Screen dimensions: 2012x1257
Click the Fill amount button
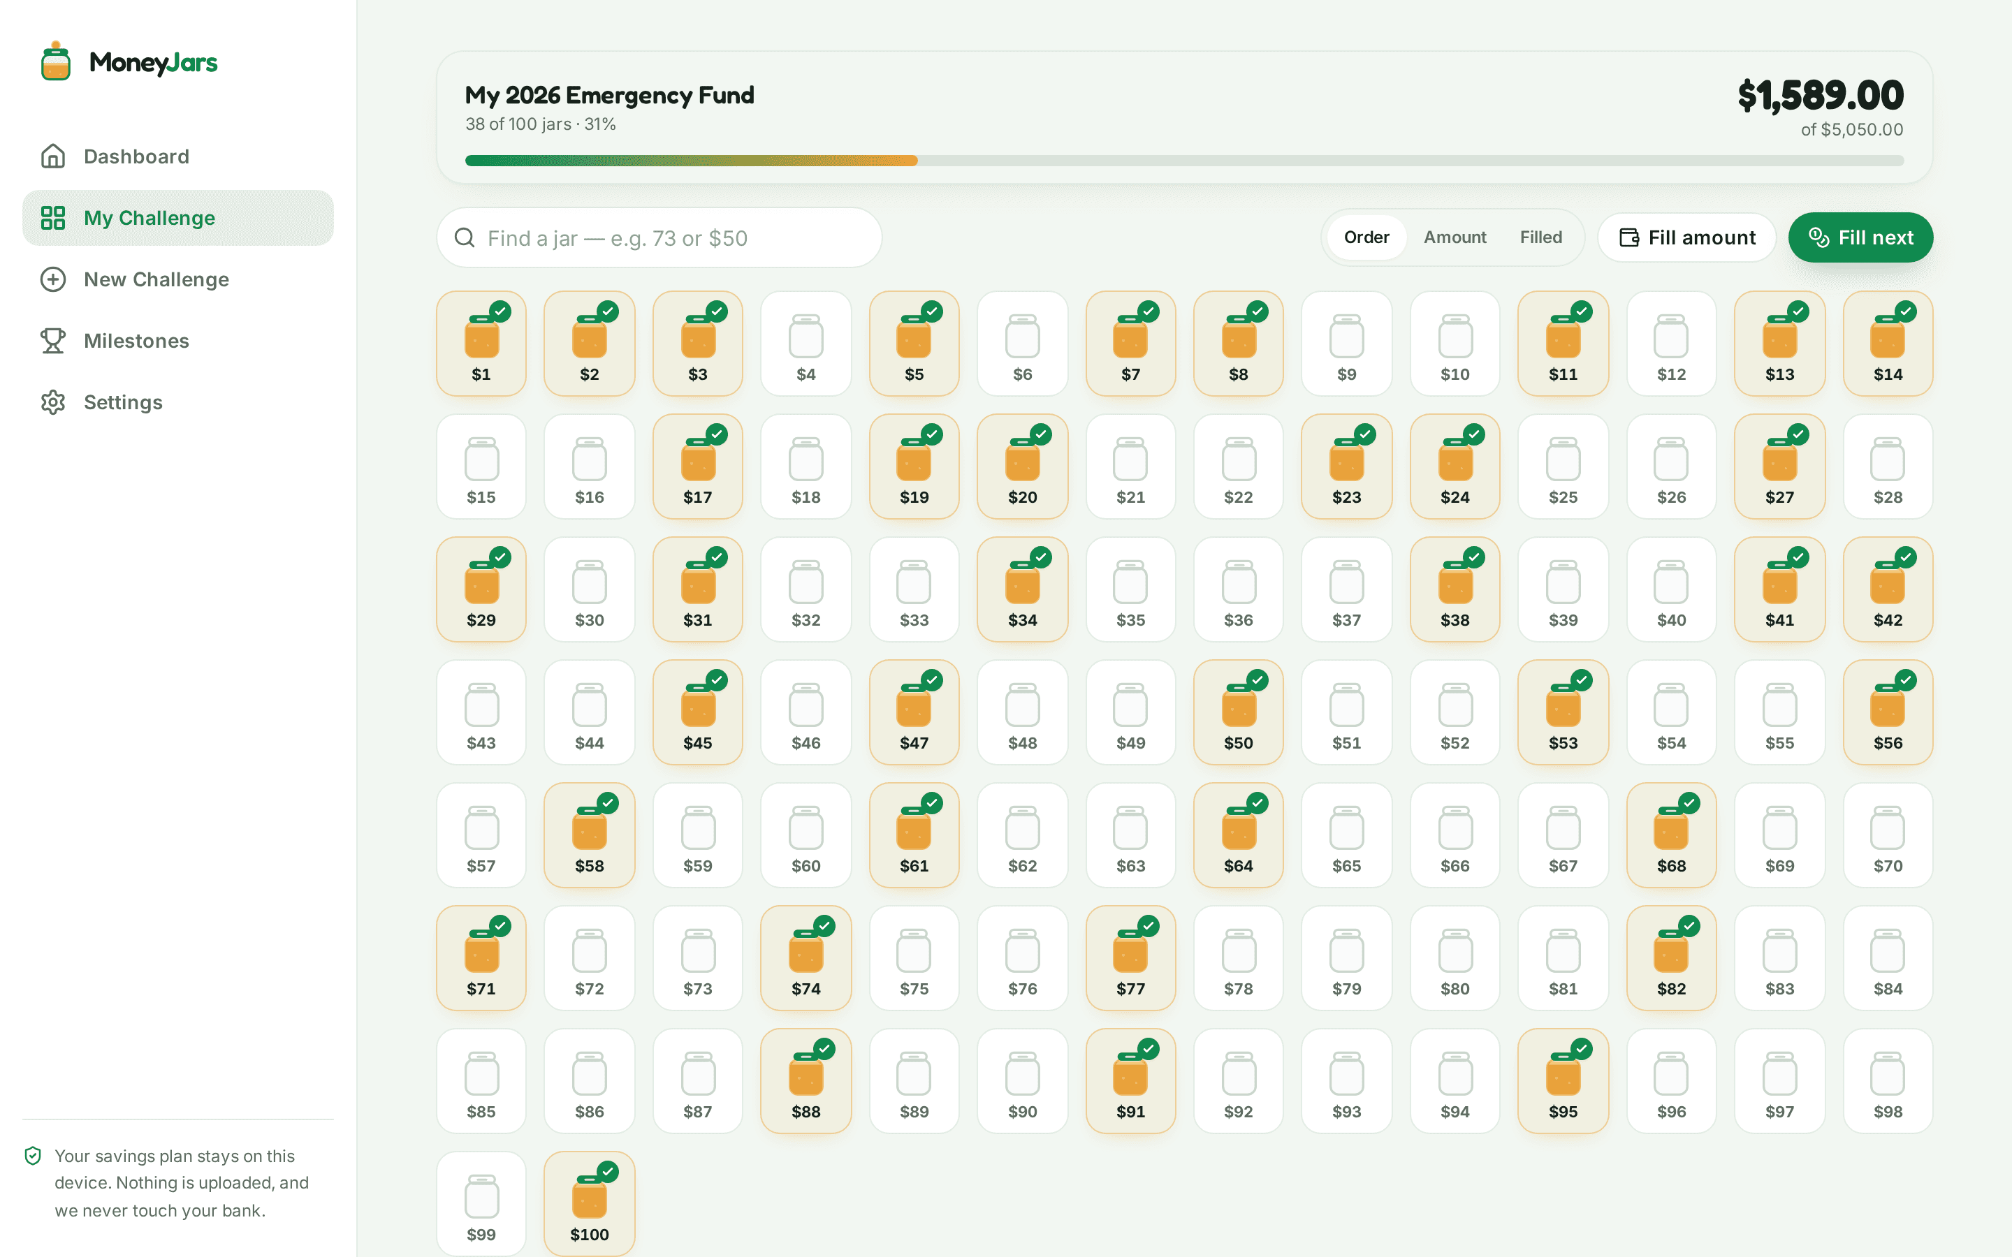point(1687,237)
